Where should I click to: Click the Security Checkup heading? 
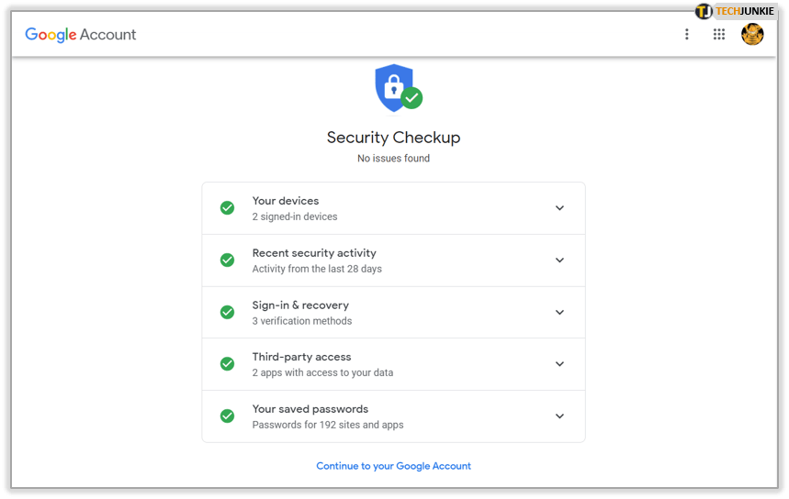[393, 138]
